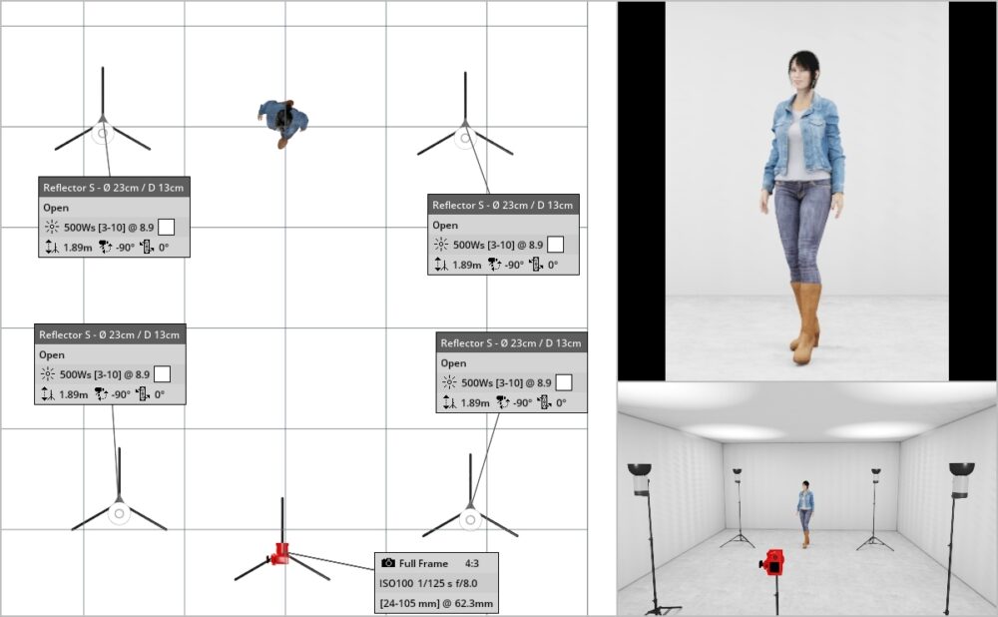Select the model figure in the top-down plan
Viewport: 998px width, 617px height.
click(283, 119)
